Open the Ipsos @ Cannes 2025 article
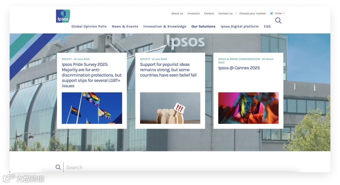 pos(239,68)
